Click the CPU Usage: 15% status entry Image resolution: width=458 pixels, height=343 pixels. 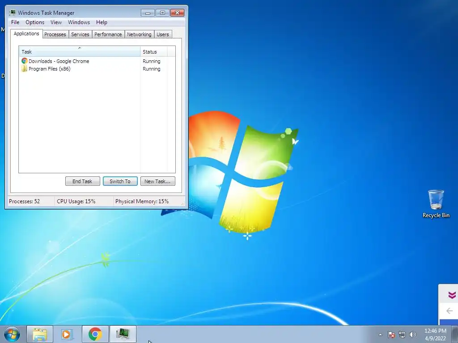click(x=76, y=201)
